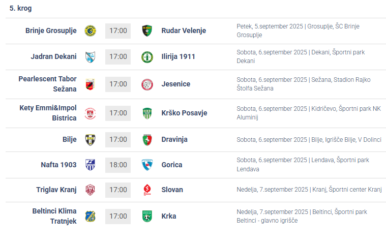This screenshot has width=386, height=244.
Task: Click the Rudar Velenje club crest
Action: tap(147, 30)
